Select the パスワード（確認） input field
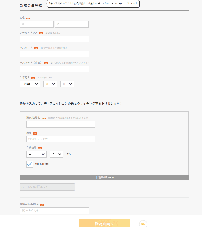Image resolution: width=202 pixels, height=227 pixels. coord(54,69)
